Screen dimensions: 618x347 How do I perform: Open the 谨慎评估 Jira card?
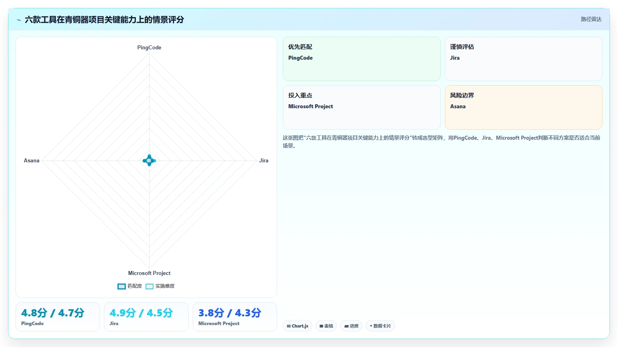tap(523, 59)
